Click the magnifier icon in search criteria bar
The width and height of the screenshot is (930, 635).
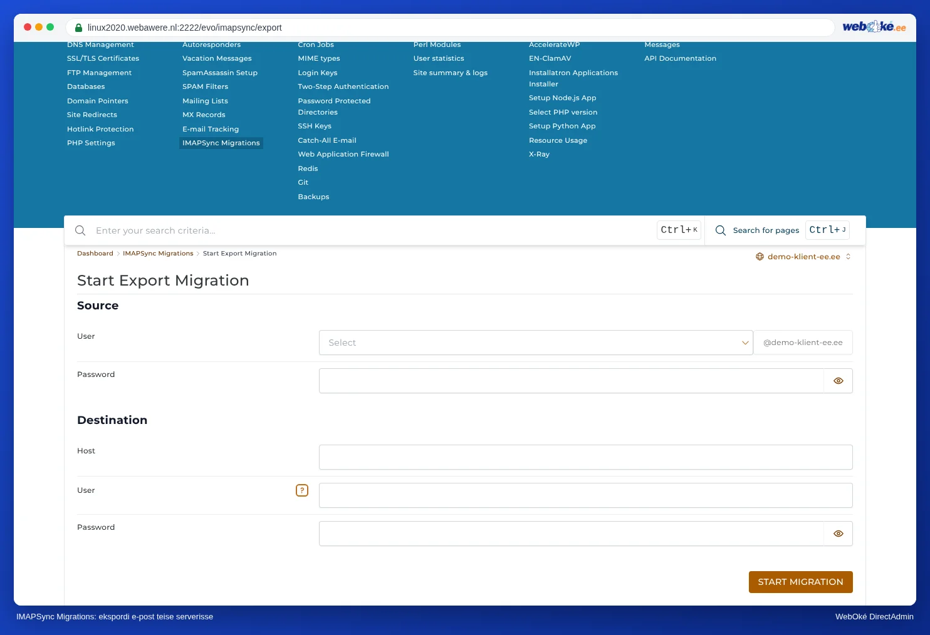pos(80,230)
